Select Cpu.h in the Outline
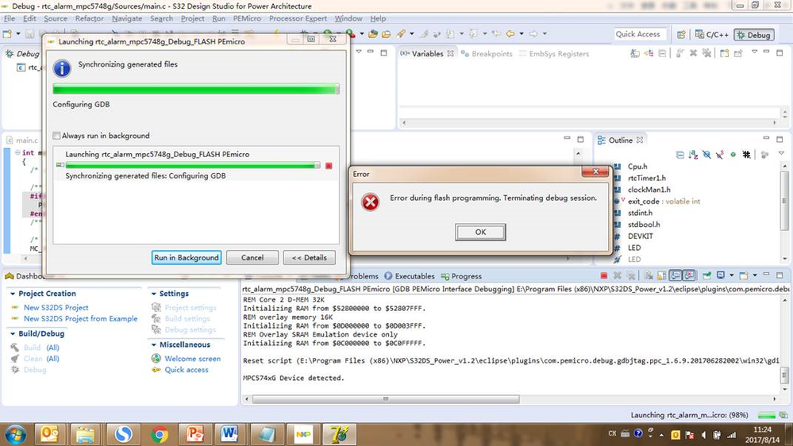 click(637, 167)
